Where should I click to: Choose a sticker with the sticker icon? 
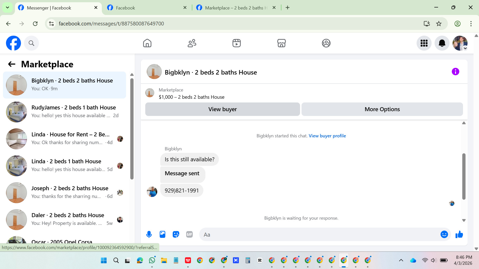click(176, 234)
